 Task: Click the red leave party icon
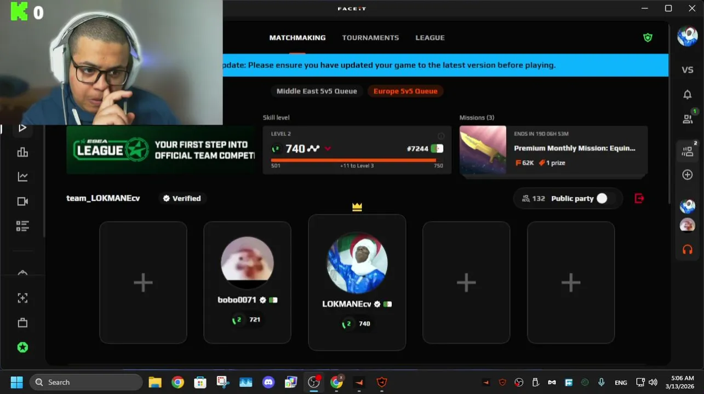click(639, 198)
